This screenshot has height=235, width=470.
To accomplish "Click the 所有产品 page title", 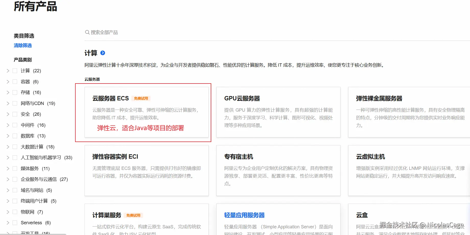I will point(36,7).
